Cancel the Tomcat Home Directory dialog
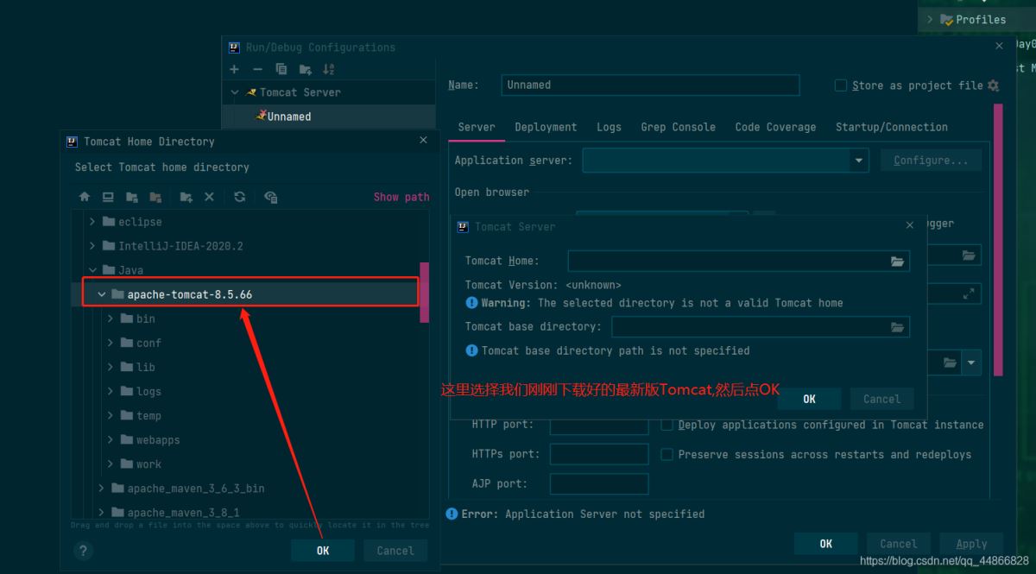This screenshot has height=574, width=1036. tap(395, 551)
